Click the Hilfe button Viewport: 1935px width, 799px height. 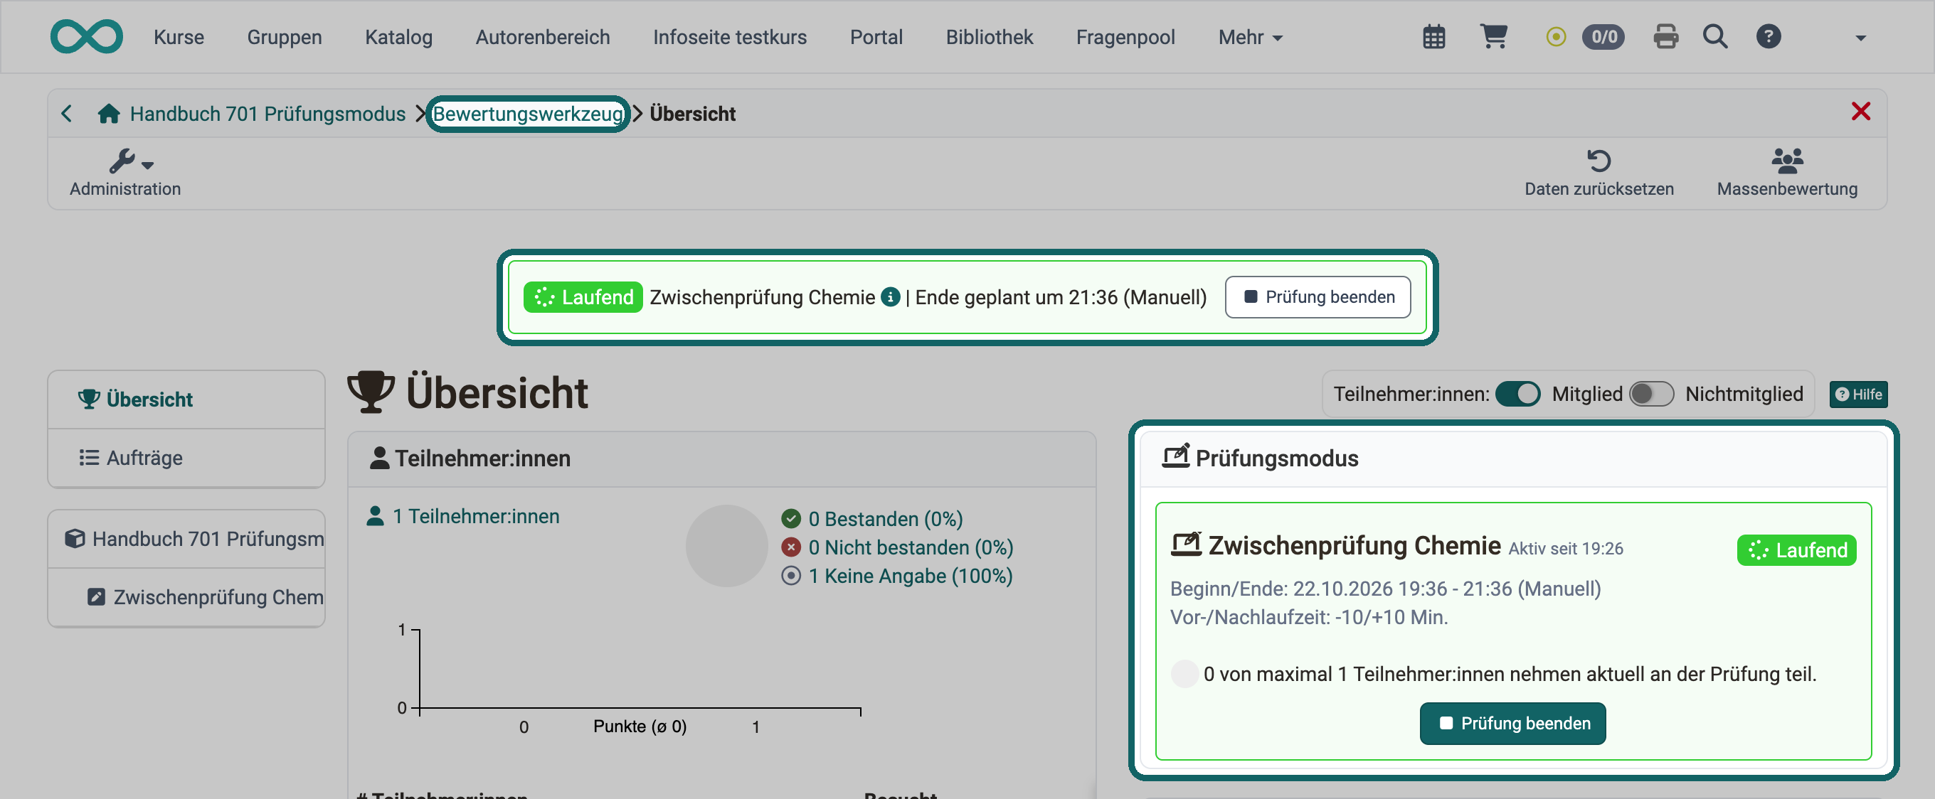click(x=1857, y=394)
